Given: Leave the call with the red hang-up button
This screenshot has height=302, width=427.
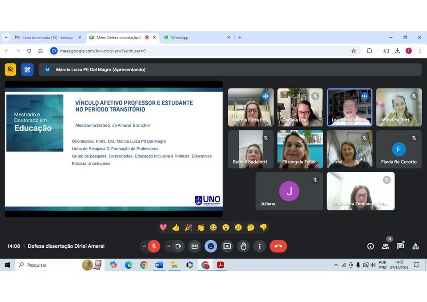Looking at the screenshot, I should 278,246.
